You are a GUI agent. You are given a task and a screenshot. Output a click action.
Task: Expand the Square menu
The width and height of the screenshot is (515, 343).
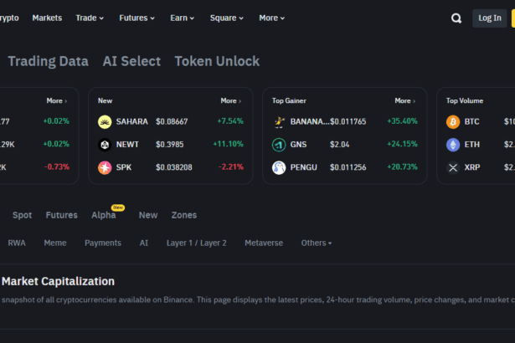[x=227, y=18]
